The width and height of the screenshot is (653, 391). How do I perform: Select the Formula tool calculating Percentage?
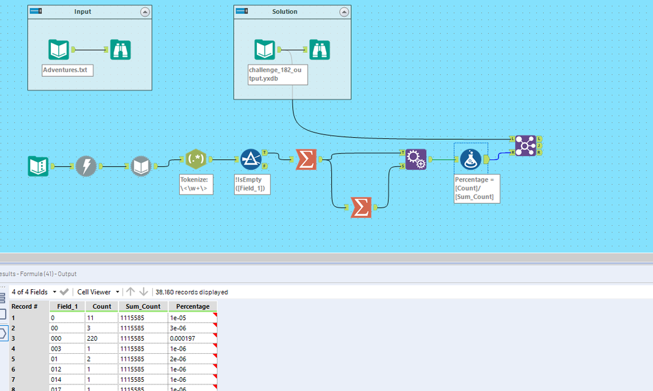click(x=471, y=159)
